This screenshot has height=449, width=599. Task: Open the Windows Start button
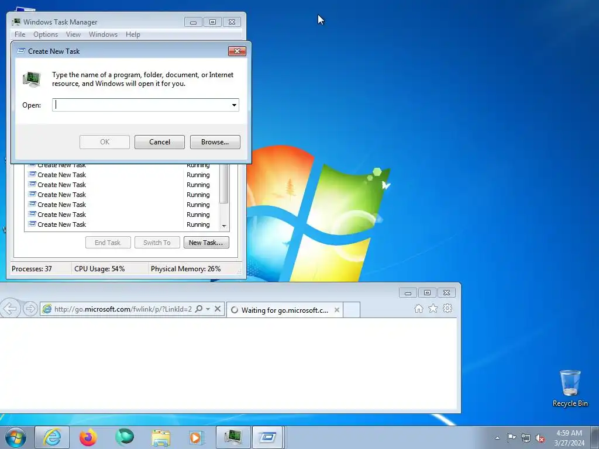16,437
